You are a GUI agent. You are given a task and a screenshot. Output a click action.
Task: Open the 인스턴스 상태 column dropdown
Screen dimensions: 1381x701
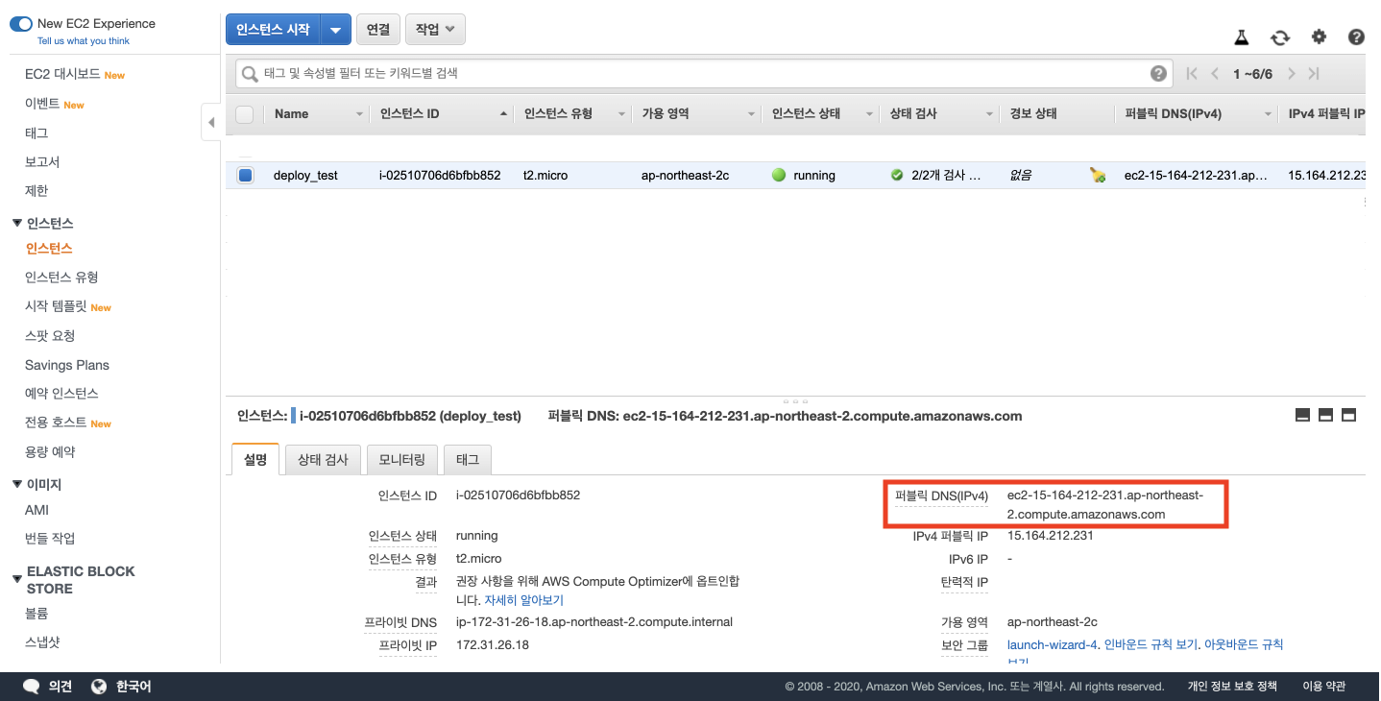pyautogui.click(x=871, y=114)
